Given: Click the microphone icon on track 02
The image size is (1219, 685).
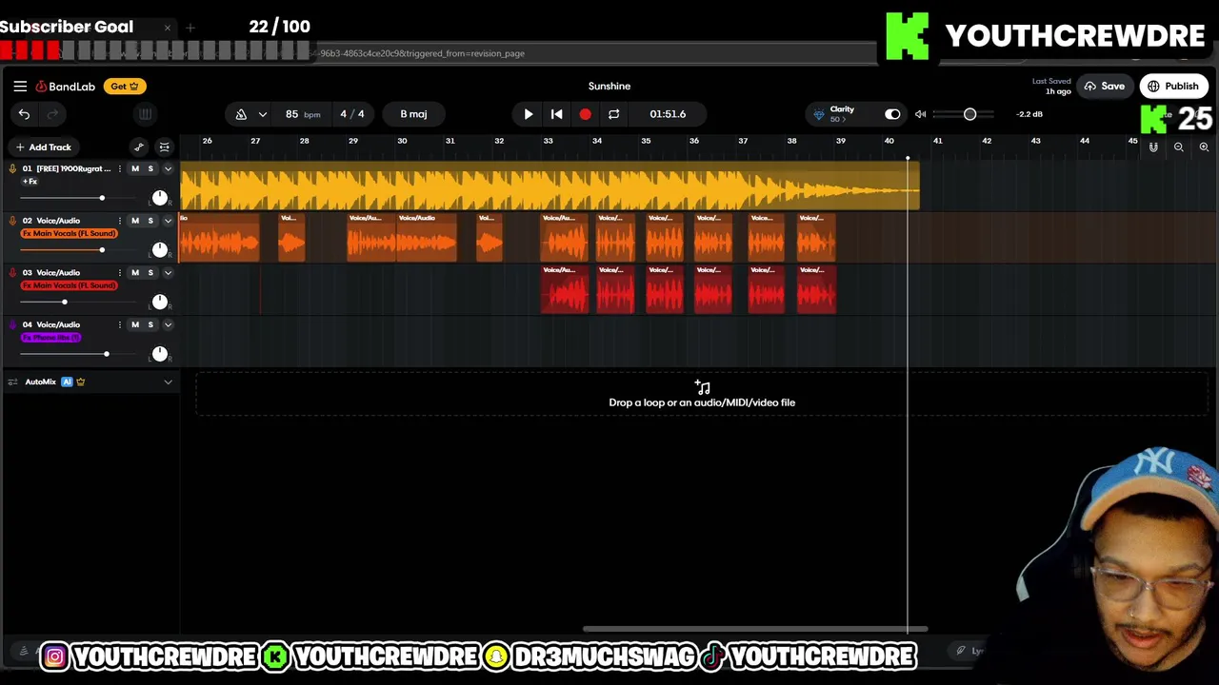Looking at the screenshot, I should 12,222.
